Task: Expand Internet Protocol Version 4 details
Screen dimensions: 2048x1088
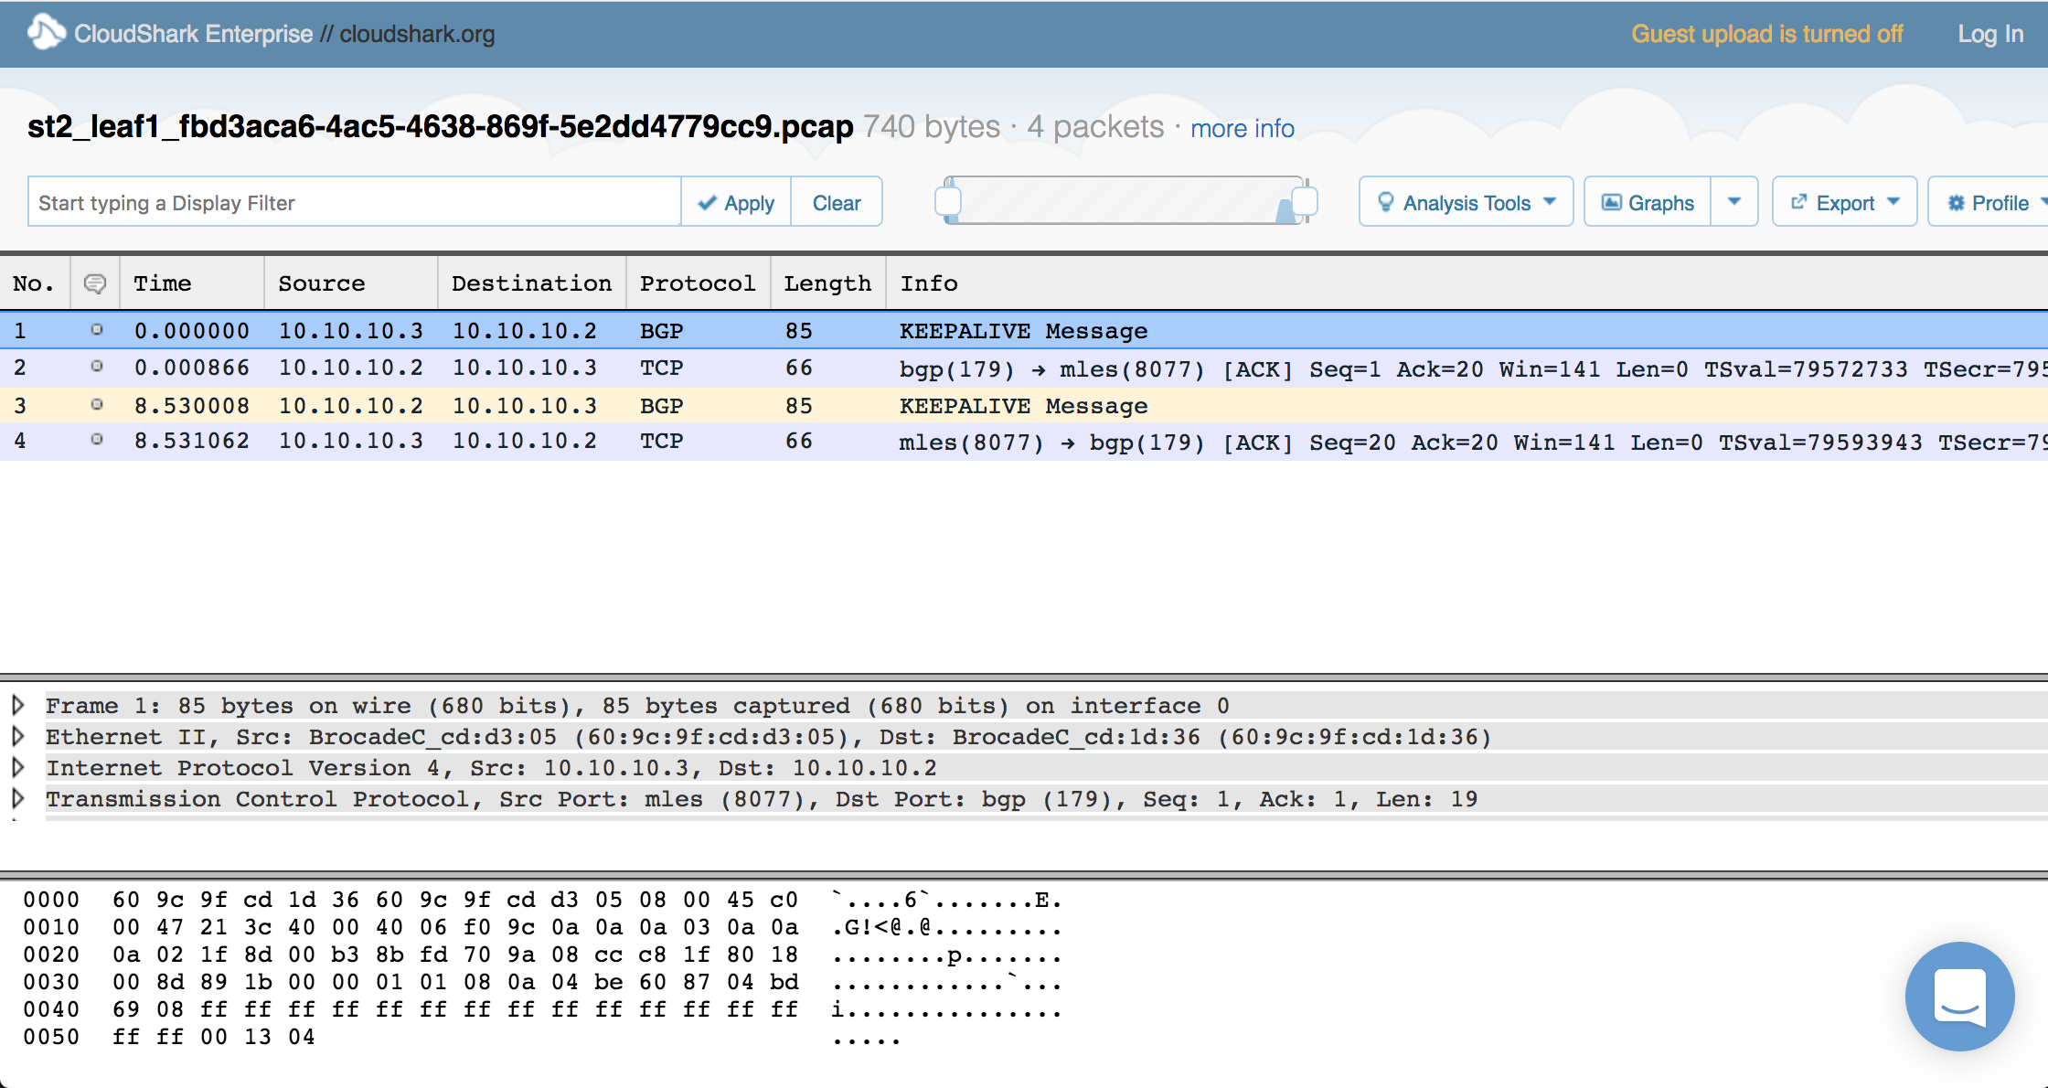Action: tap(17, 767)
